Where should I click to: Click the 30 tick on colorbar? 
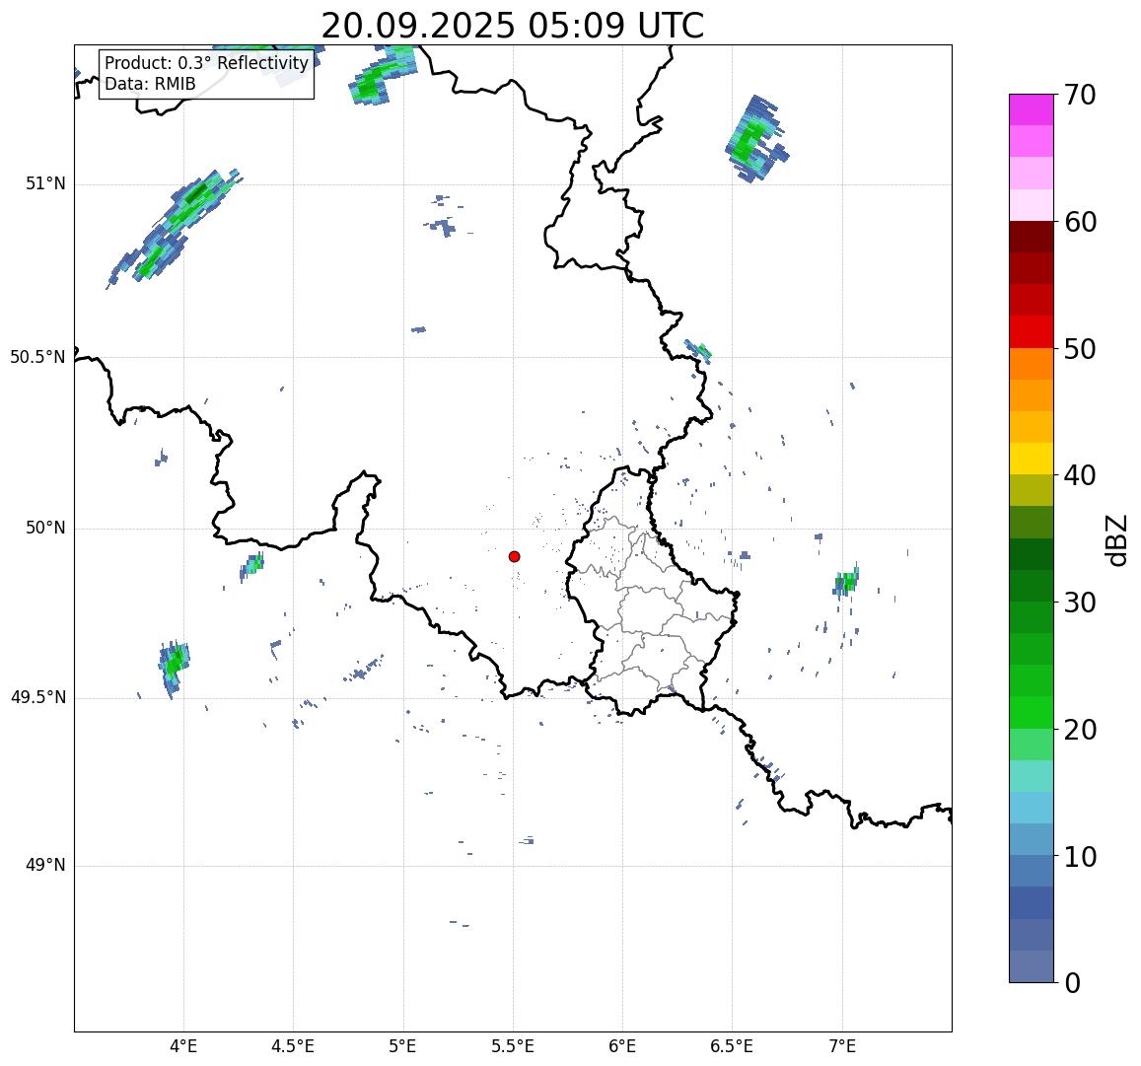coord(1080,603)
